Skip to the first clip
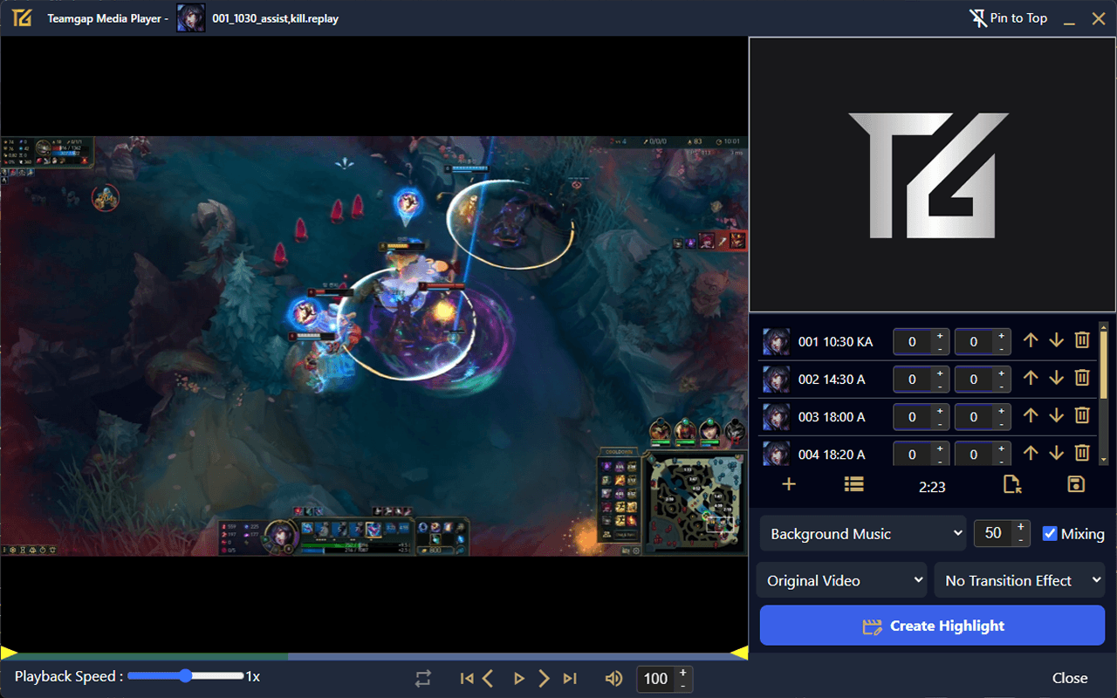1117x698 pixels. [x=467, y=678]
